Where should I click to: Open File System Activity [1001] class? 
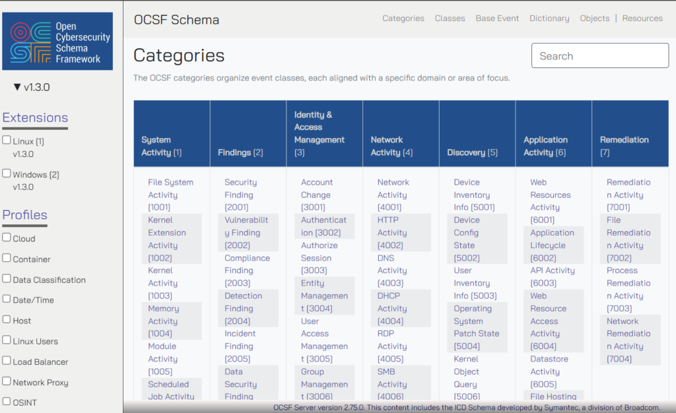(x=170, y=195)
